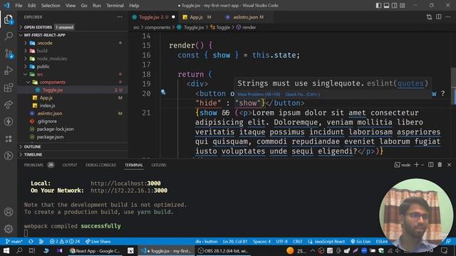Viewport: 456px width, 256px height.
Task: Open the Extensions view
Action: click(x=9, y=87)
